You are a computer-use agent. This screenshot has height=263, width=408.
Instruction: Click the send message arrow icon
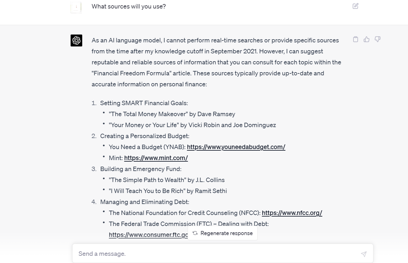coord(363,254)
